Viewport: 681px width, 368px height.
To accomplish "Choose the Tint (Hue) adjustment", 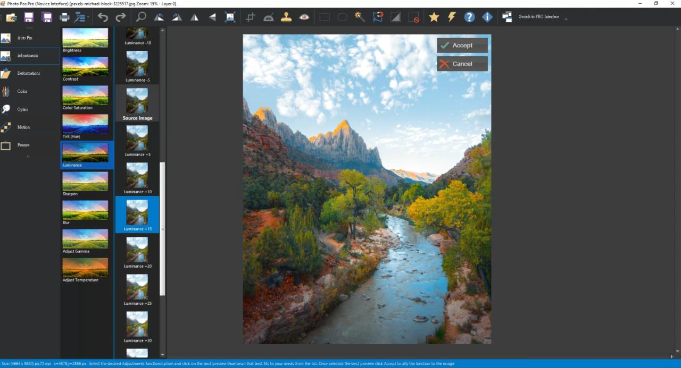I will (x=85, y=126).
